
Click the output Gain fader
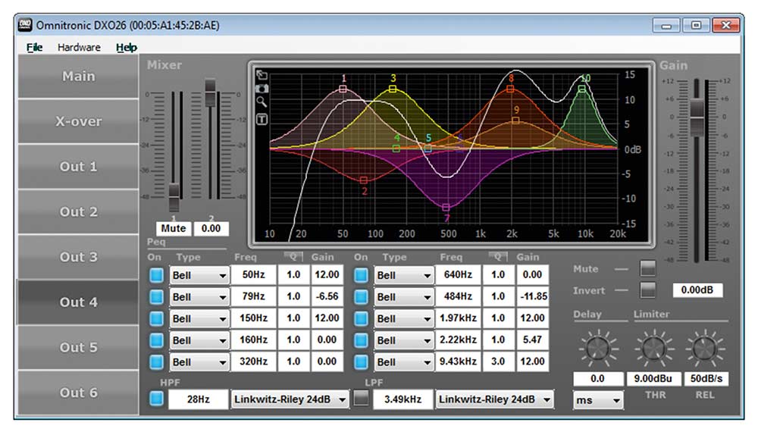pyautogui.click(x=697, y=117)
